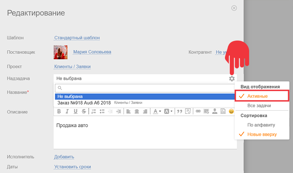The height and width of the screenshot is (173, 293).
Task: Click the gear settings icon in Надзадача field
Action: pos(232,79)
